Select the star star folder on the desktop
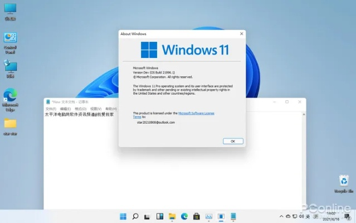This screenshot has width=356, height=223. pos(10,127)
